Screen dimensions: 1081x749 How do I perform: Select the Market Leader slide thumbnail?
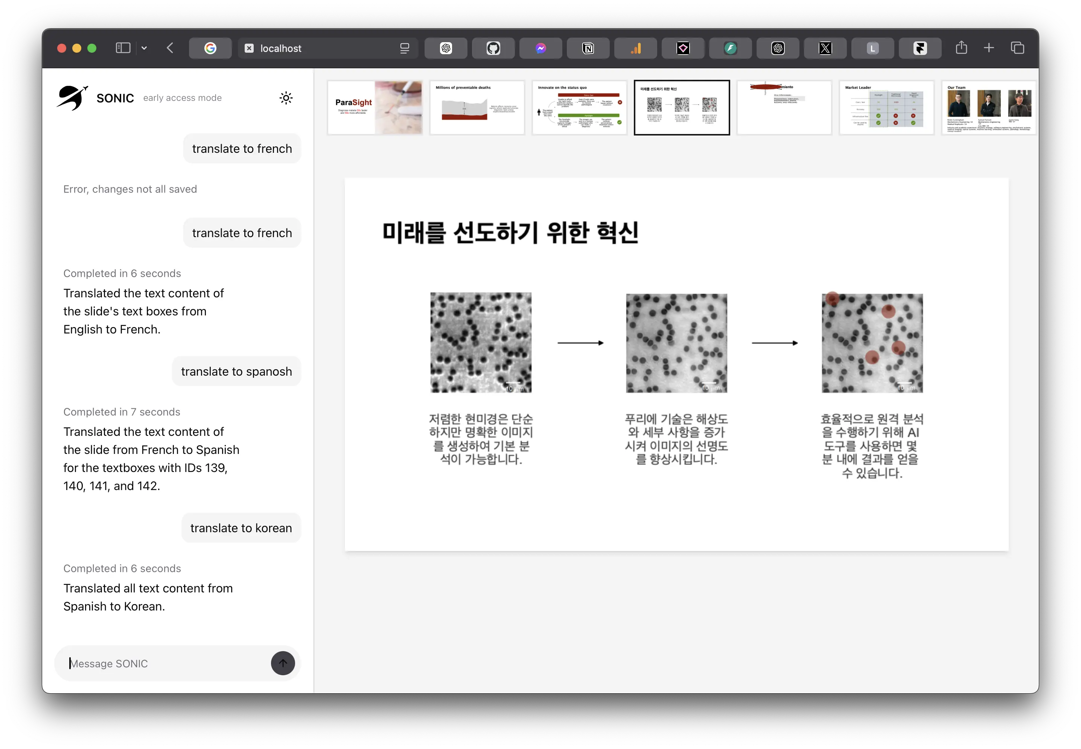pos(886,107)
